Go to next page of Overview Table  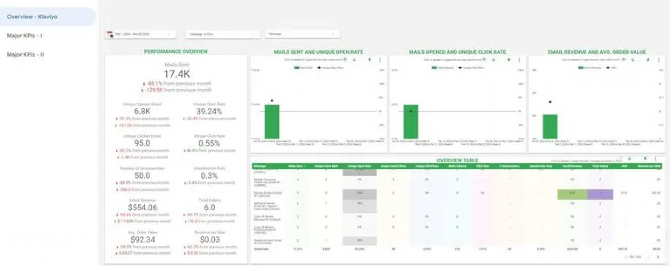pyautogui.click(x=658, y=257)
